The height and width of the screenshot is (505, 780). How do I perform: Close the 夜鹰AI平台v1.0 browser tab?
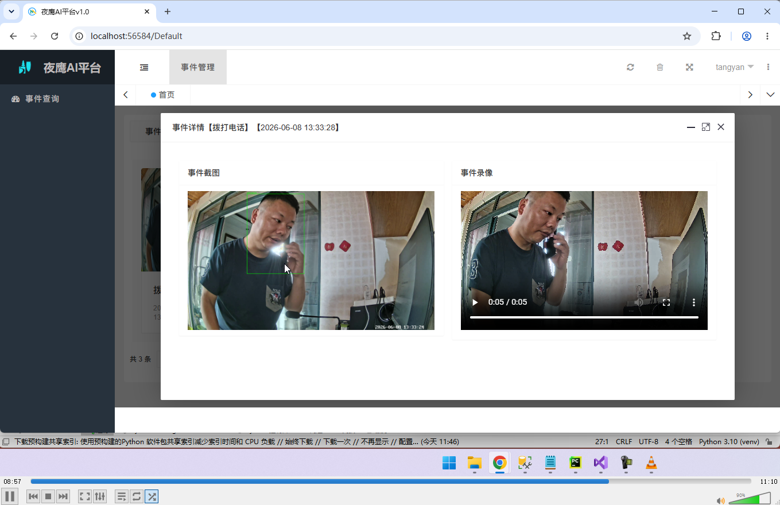147,11
